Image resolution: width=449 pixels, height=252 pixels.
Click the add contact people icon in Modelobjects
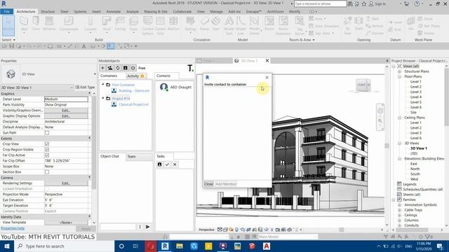(x=110, y=68)
